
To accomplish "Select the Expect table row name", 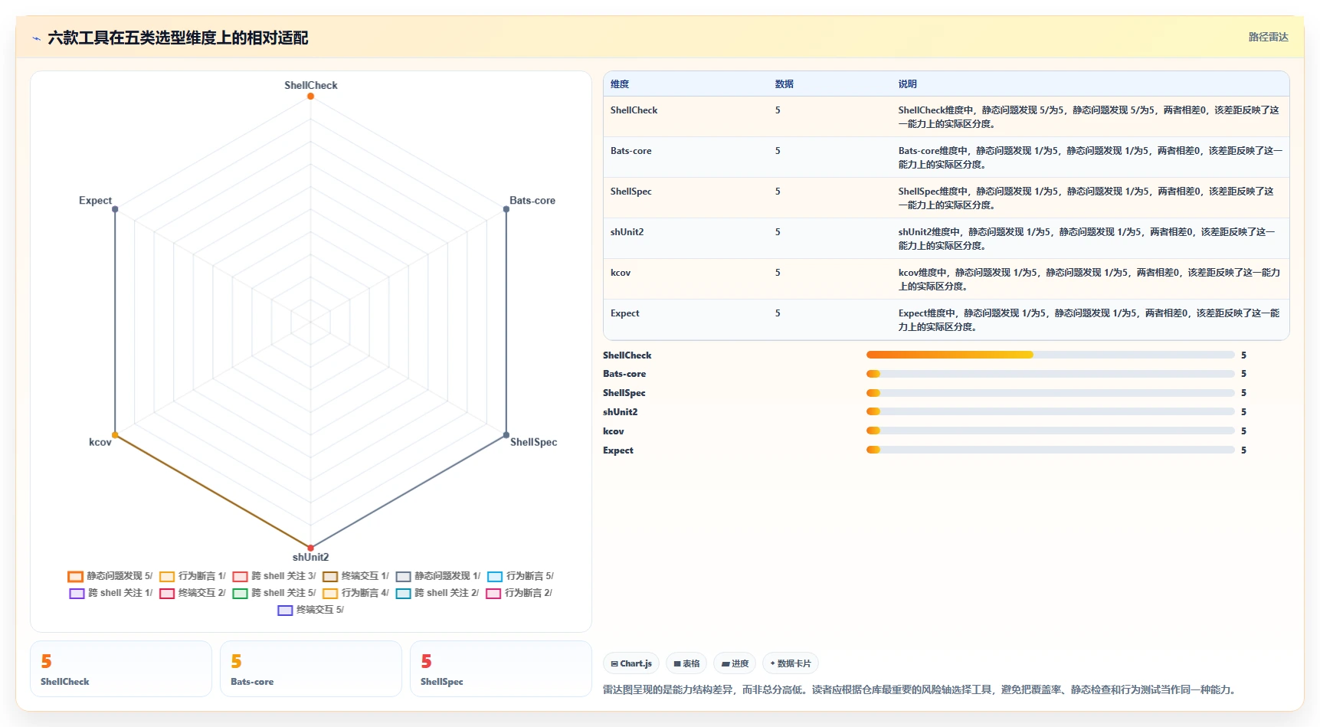I will tap(624, 313).
